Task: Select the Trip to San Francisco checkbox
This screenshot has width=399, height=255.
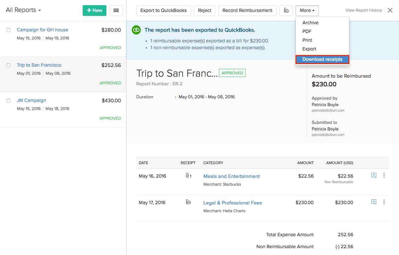Action: point(8,65)
